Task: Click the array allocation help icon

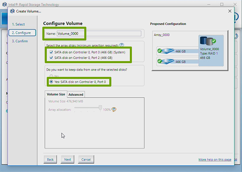Action: pos(114,109)
